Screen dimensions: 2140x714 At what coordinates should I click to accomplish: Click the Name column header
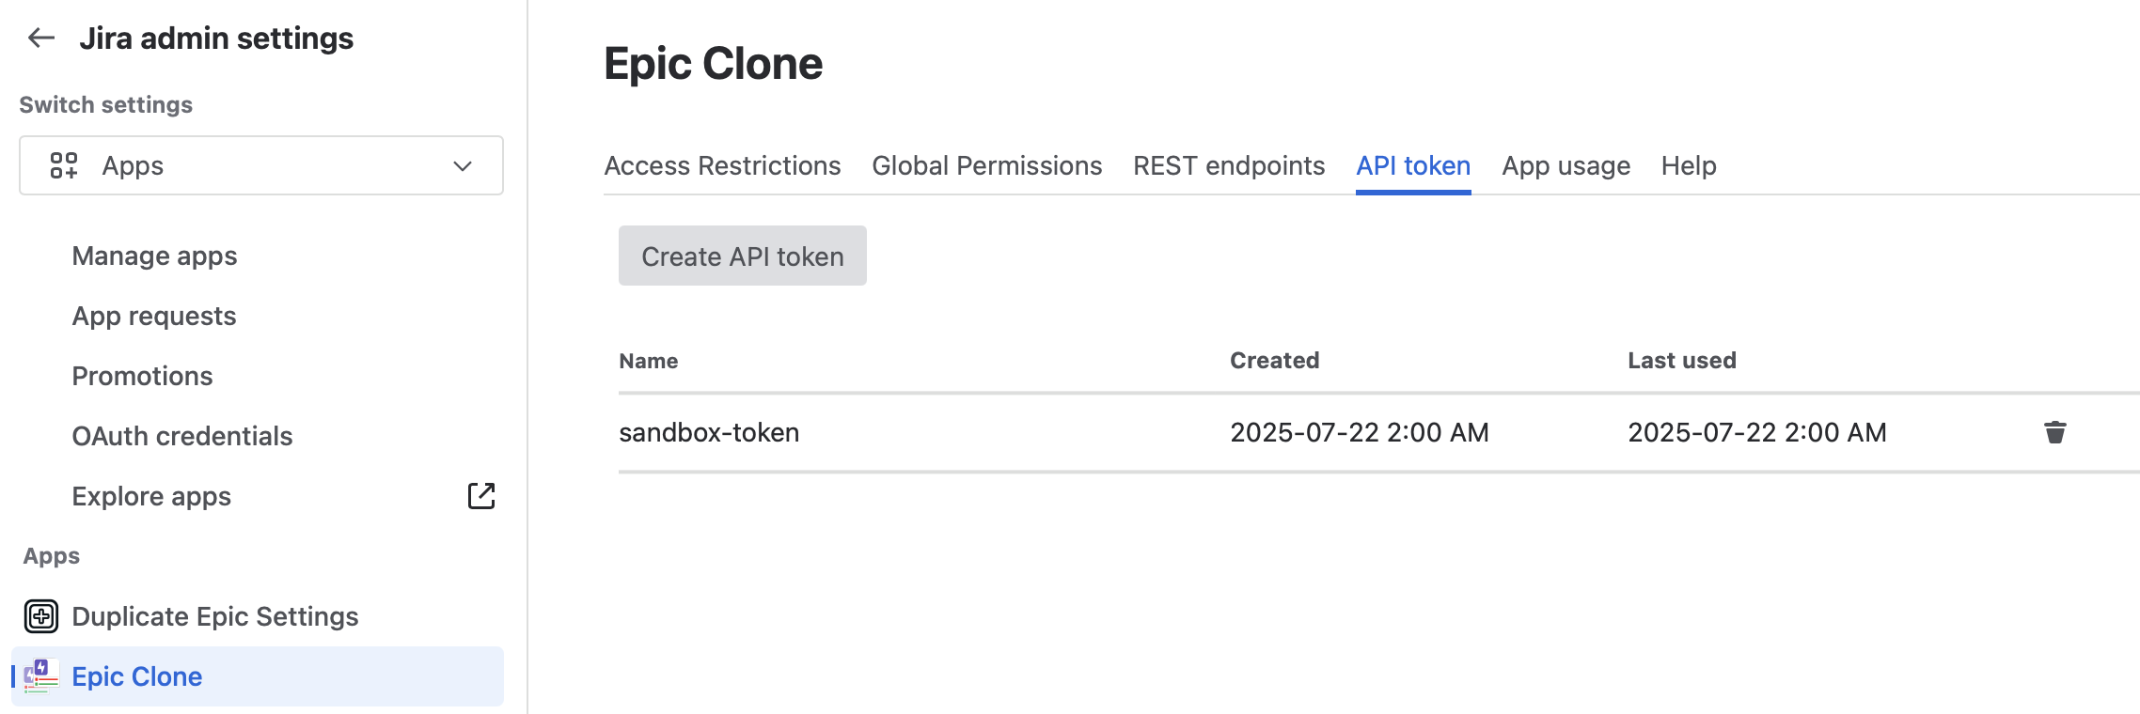point(648,361)
